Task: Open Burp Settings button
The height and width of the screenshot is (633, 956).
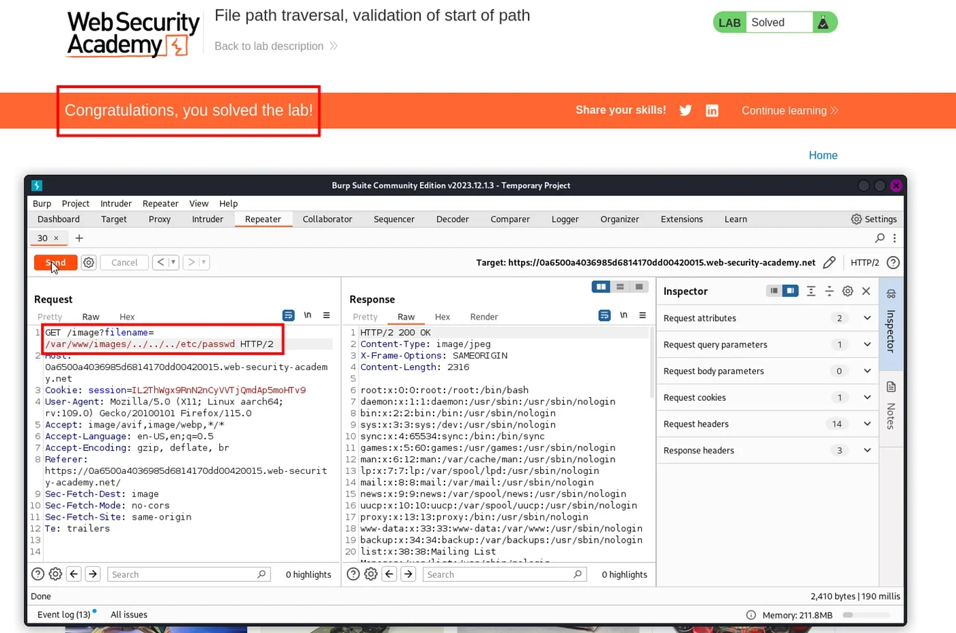Action: click(873, 219)
